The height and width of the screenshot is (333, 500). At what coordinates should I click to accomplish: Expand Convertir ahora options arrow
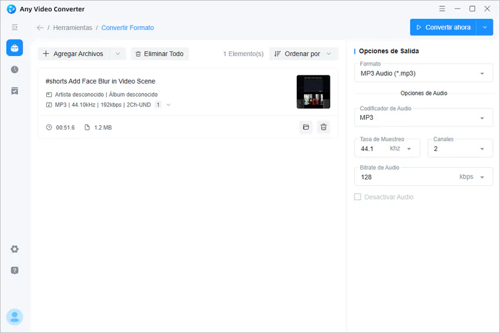(484, 27)
